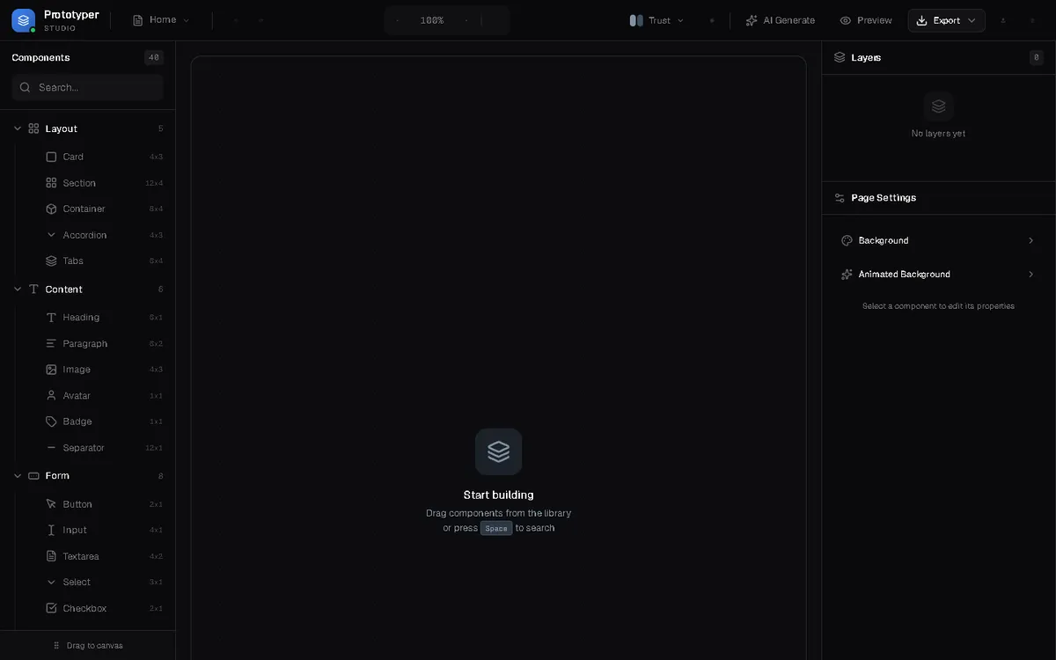The image size is (1056, 660).
Task: Click the Page Settings panel title
Action: click(x=884, y=198)
